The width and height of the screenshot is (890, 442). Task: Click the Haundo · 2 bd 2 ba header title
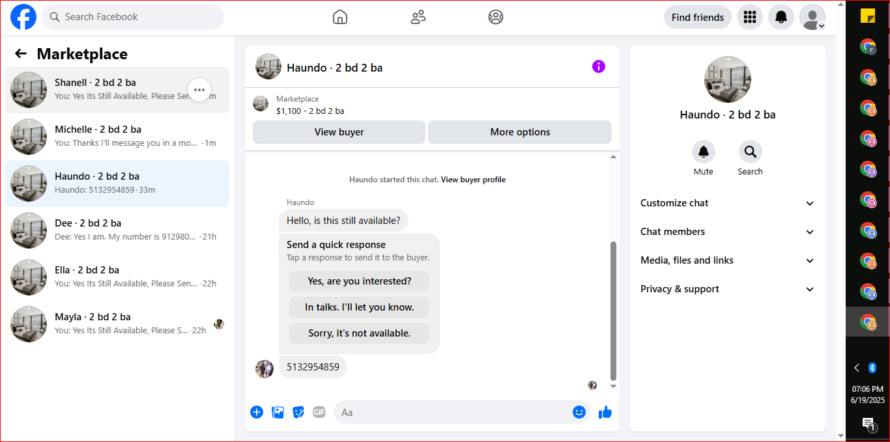point(335,68)
